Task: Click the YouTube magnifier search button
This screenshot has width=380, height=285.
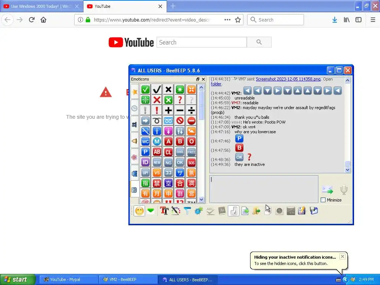Action: 259,42
